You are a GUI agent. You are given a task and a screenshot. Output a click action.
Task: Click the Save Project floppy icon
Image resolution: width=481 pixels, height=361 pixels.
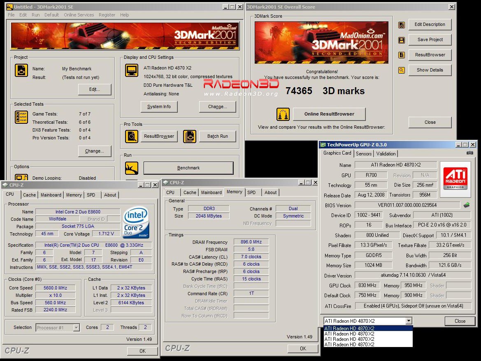(402, 40)
